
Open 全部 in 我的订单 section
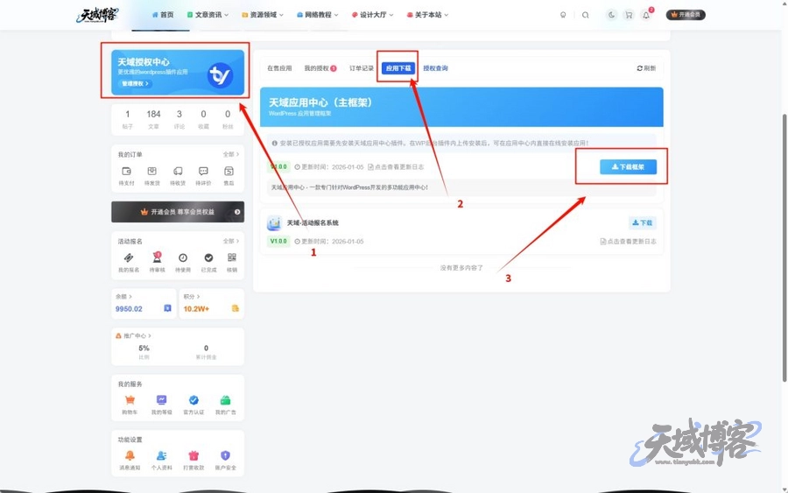tap(230, 154)
